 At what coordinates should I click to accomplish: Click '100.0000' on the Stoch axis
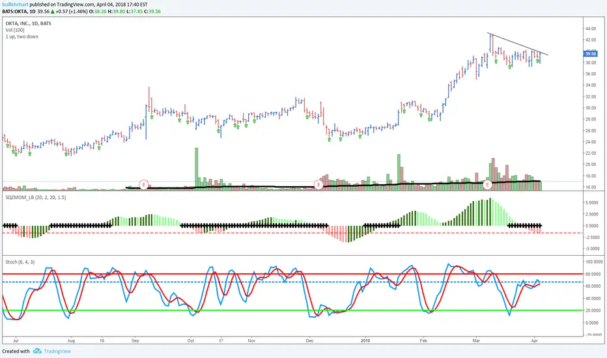point(594,262)
